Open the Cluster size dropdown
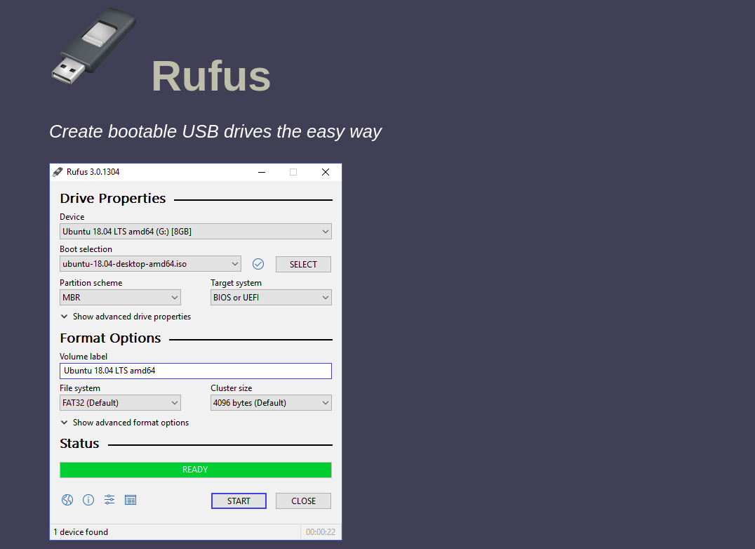The image size is (755, 549). (x=271, y=403)
